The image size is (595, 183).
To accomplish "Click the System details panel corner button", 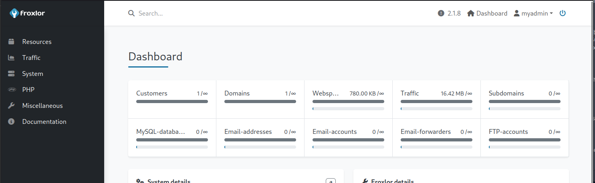I will [x=331, y=181].
